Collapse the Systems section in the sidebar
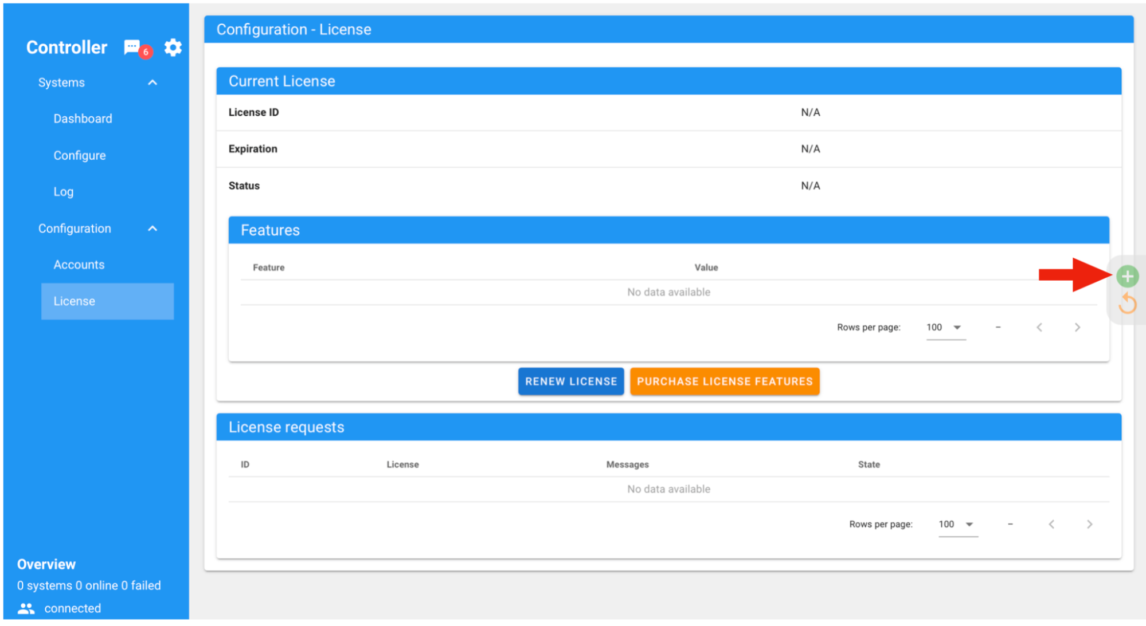The image size is (1146, 626). pos(152,82)
